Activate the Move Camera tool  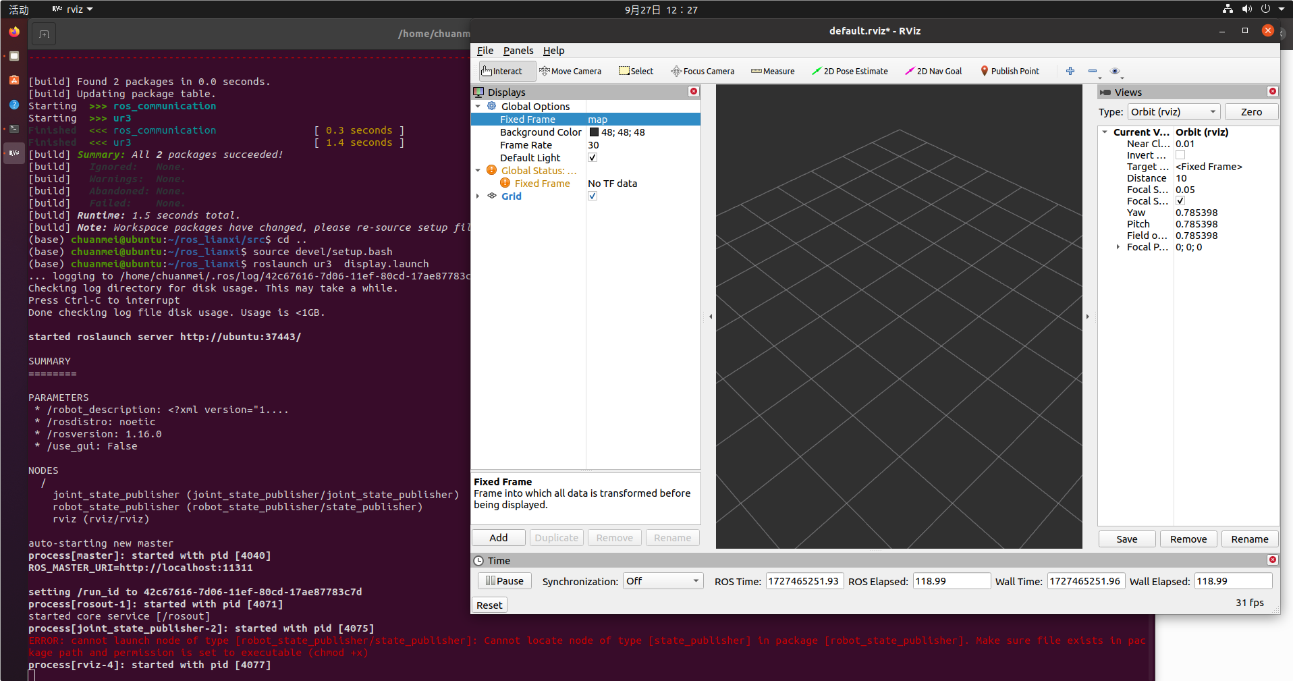pos(571,71)
